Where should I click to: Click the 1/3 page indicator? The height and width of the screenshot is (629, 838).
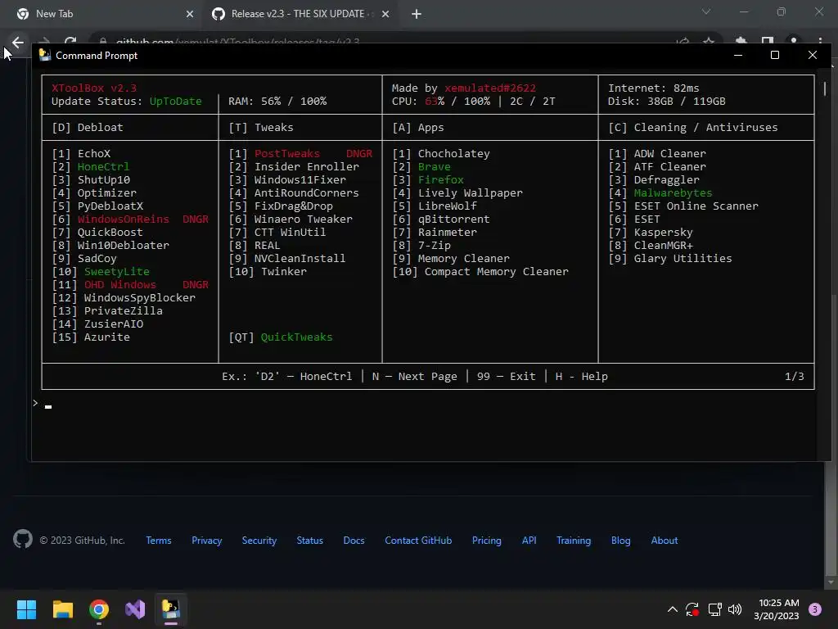(x=794, y=377)
